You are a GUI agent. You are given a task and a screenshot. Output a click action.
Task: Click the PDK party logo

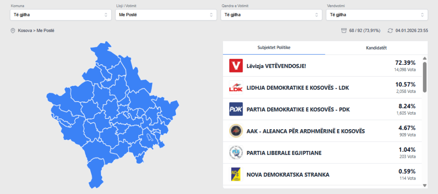coord(236,109)
